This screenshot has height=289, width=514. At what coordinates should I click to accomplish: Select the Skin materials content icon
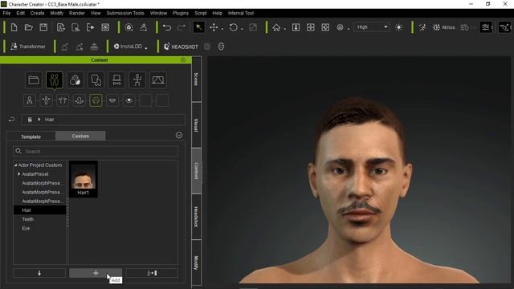(x=75, y=80)
